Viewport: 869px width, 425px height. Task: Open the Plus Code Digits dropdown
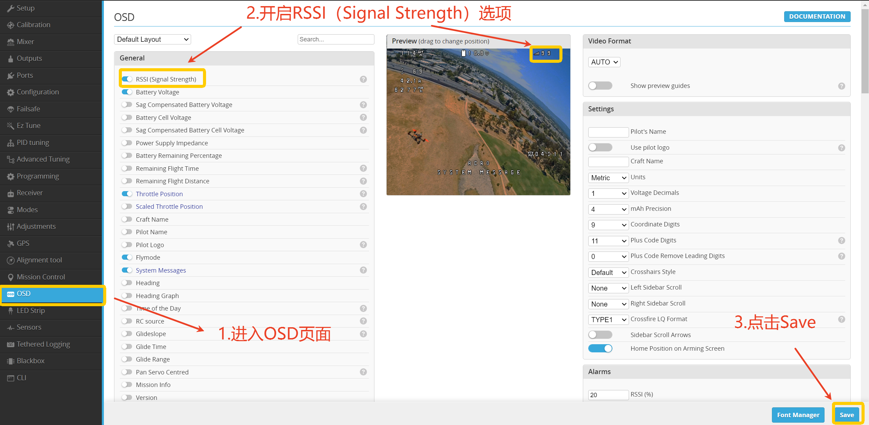tap(608, 241)
